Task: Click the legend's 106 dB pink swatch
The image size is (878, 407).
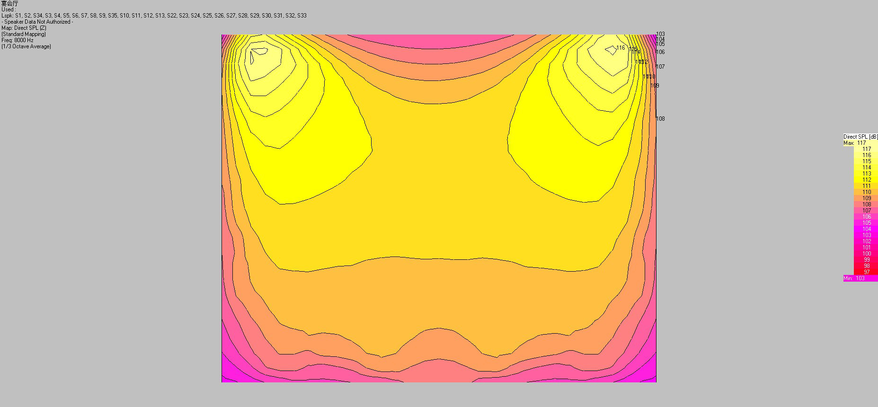Action: pyautogui.click(x=866, y=217)
